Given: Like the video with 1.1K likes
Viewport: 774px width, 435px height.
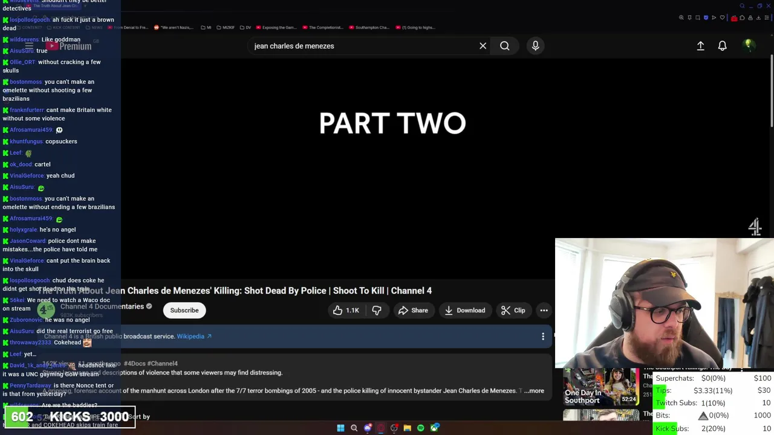Looking at the screenshot, I should click(346, 310).
